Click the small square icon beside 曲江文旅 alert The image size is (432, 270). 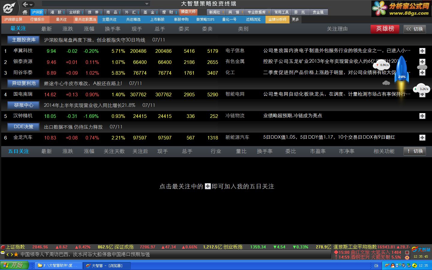click(407, 252)
